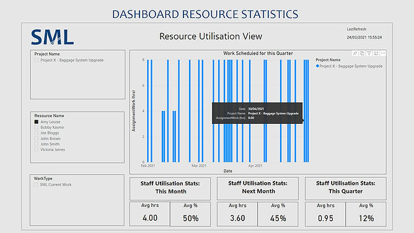The height and width of the screenshot is (233, 414).
Task: Click the Project Name slicer header
Action: 47,54
